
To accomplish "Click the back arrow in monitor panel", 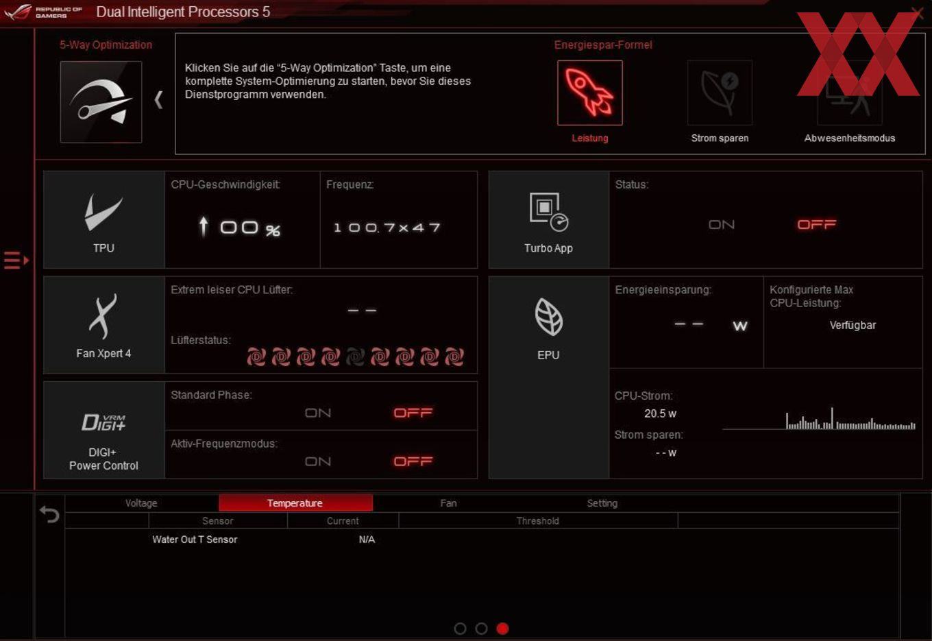I will click(49, 514).
